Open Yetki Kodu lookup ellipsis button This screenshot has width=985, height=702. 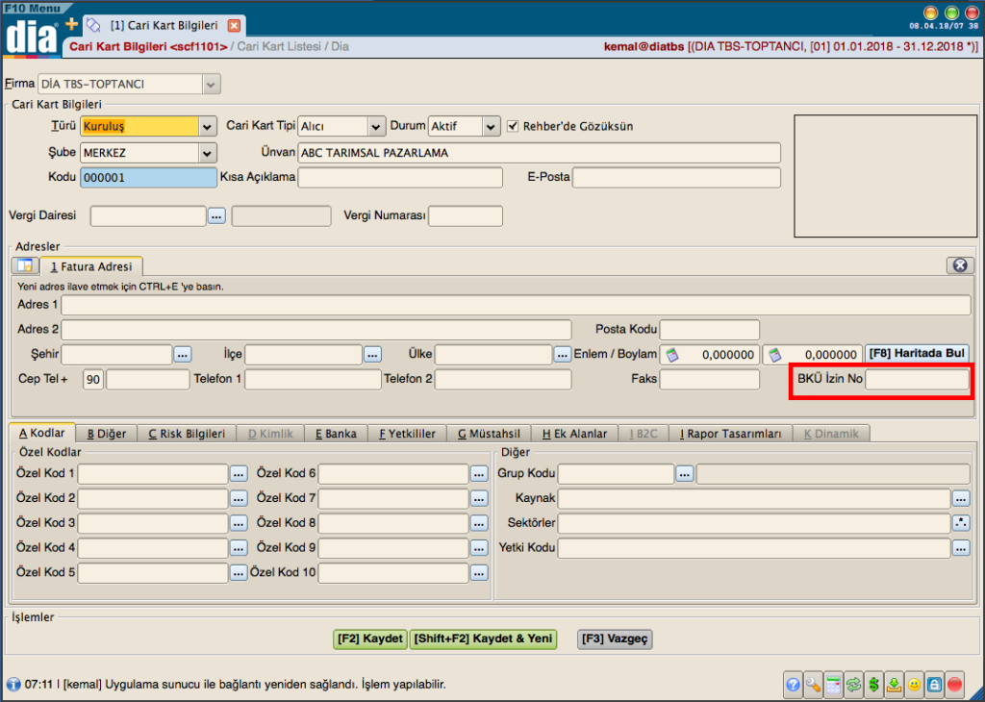961,549
